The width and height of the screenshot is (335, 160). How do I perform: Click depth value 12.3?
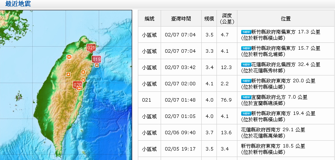226,67
